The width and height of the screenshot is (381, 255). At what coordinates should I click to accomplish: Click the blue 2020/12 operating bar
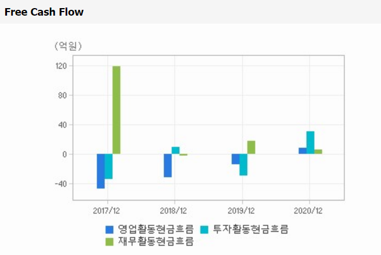tap(303, 151)
